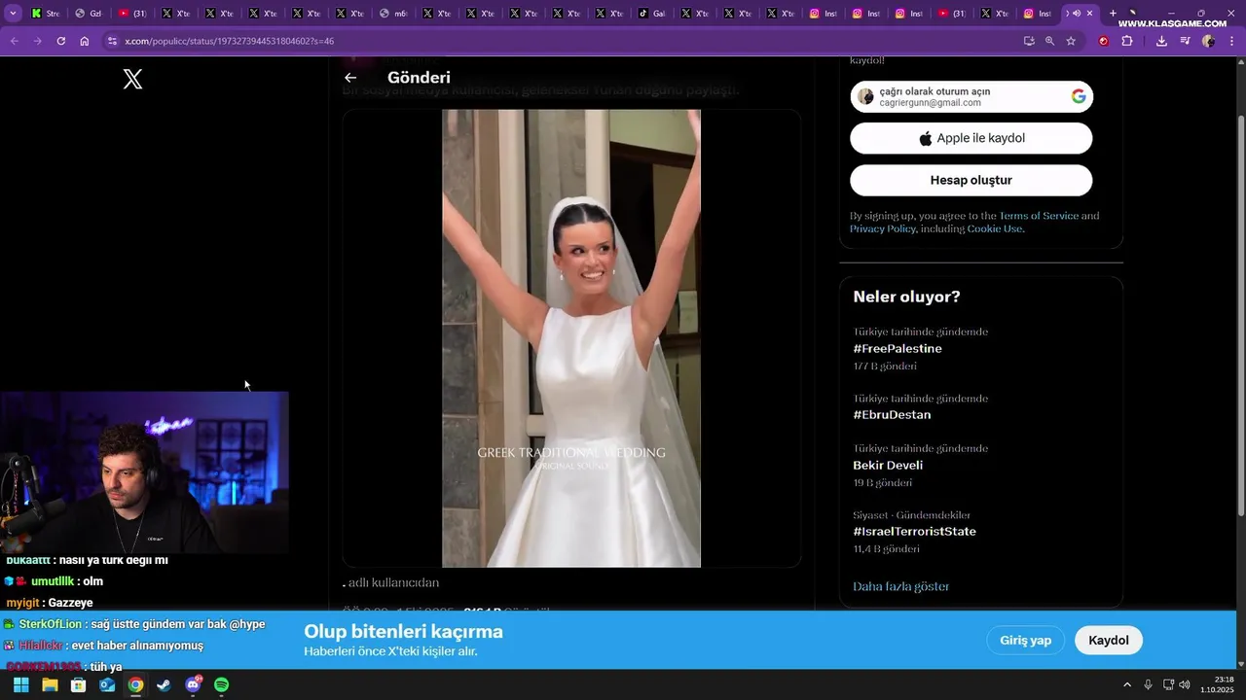Click 'Neler oluyor?' heading
The height and width of the screenshot is (700, 1246).
point(906,297)
